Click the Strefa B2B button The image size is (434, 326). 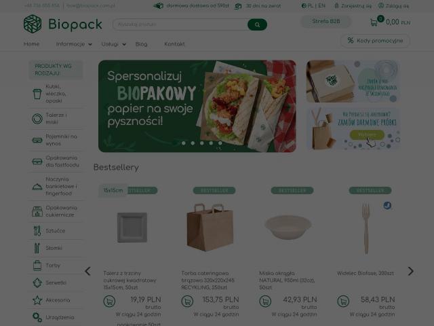pos(325,21)
